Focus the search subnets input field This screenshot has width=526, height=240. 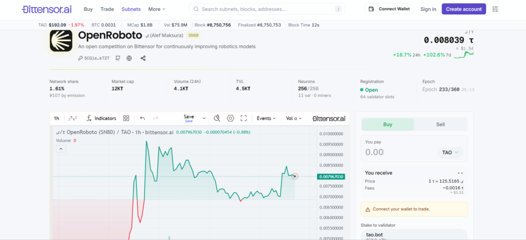267,9
